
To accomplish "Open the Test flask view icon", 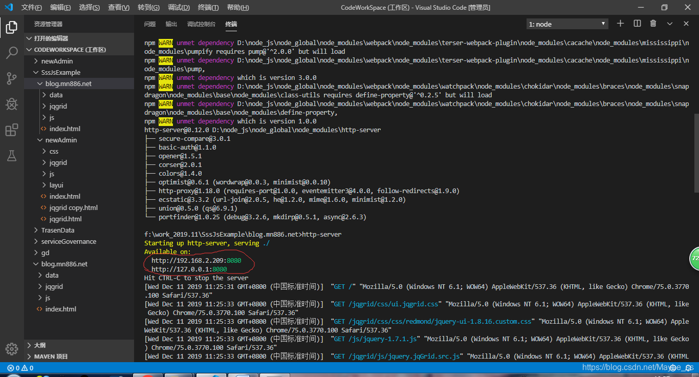I will [11, 156].
